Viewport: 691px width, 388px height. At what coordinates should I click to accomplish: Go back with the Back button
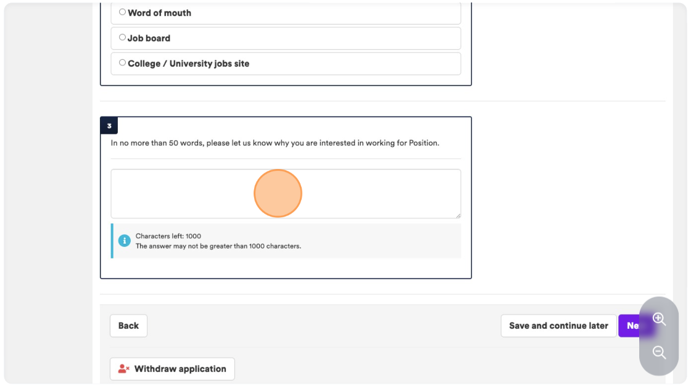pos(129,326)
